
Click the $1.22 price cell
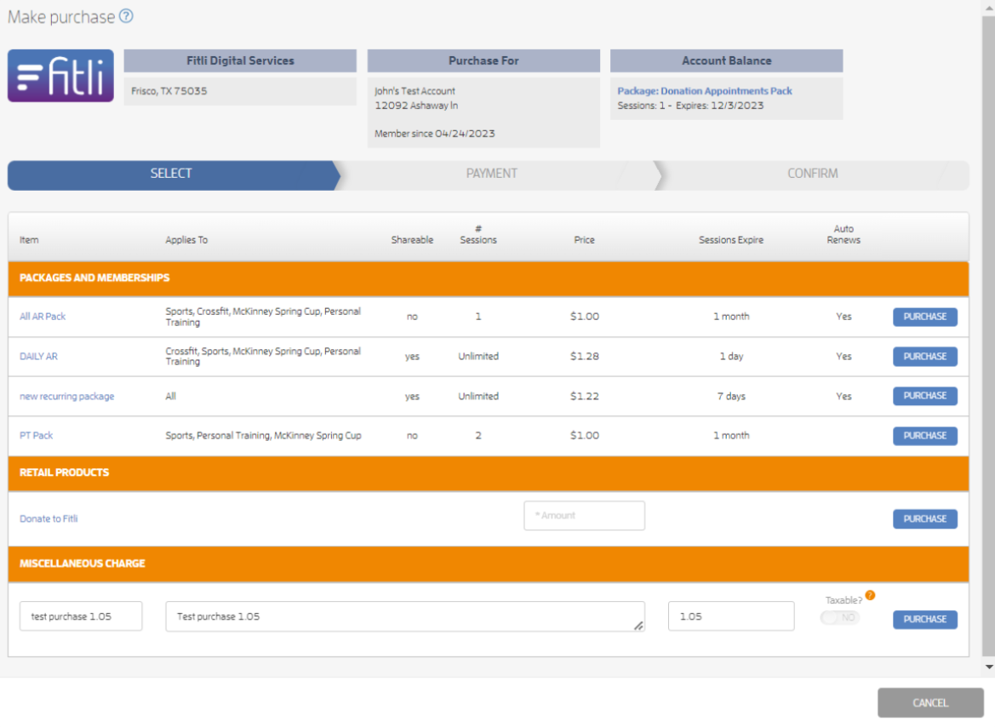(x=585, y=396)
